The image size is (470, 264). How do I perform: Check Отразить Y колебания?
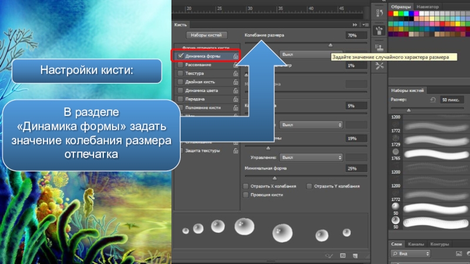coord(309,186)
